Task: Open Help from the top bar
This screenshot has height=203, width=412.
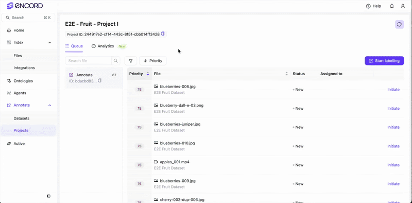Action: coord(373,6)
